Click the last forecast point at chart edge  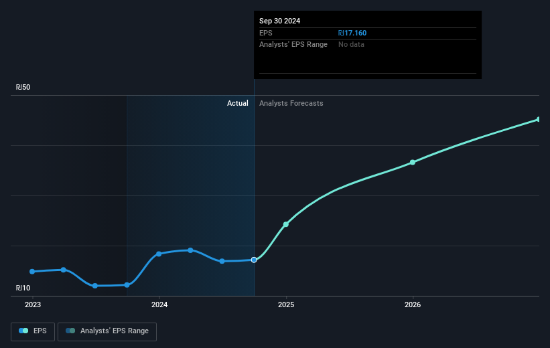pos(538,120)
